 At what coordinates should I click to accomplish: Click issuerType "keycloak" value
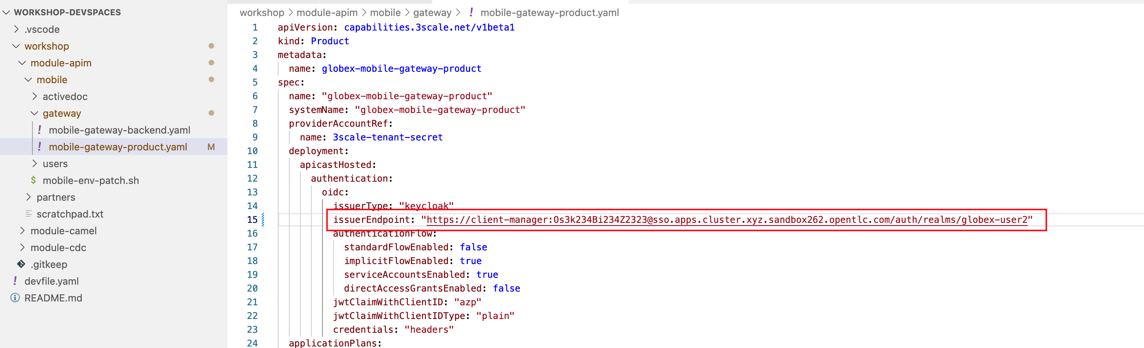coord(426,206)
